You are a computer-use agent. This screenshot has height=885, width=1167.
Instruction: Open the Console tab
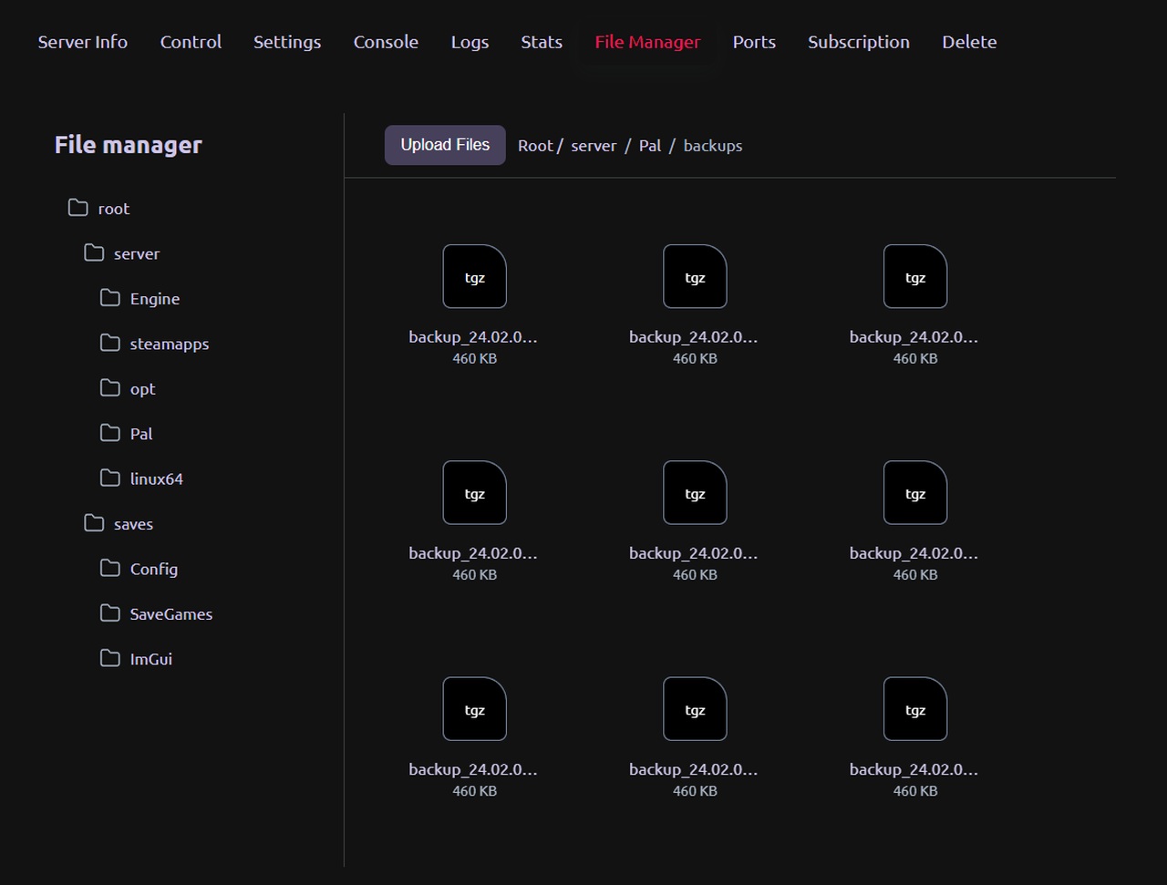pyautogui.click(x=386, y=42)
